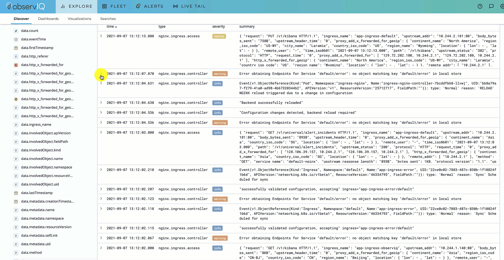The image size is (504, 260).
Task: Click the severity column header
Action: coord(218,26)
